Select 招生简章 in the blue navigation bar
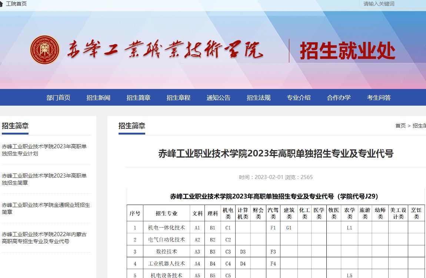Viewport: 426px width, 278px height. pos(139,97)
